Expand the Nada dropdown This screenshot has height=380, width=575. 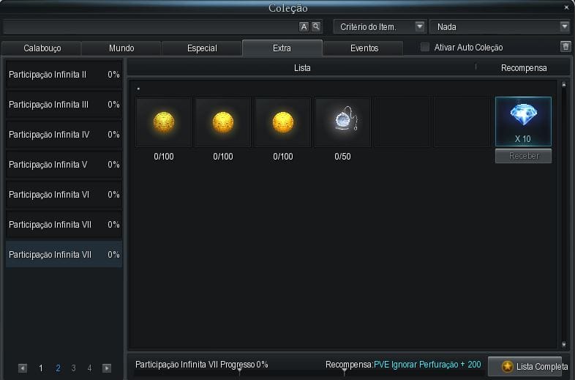[500, 26]
